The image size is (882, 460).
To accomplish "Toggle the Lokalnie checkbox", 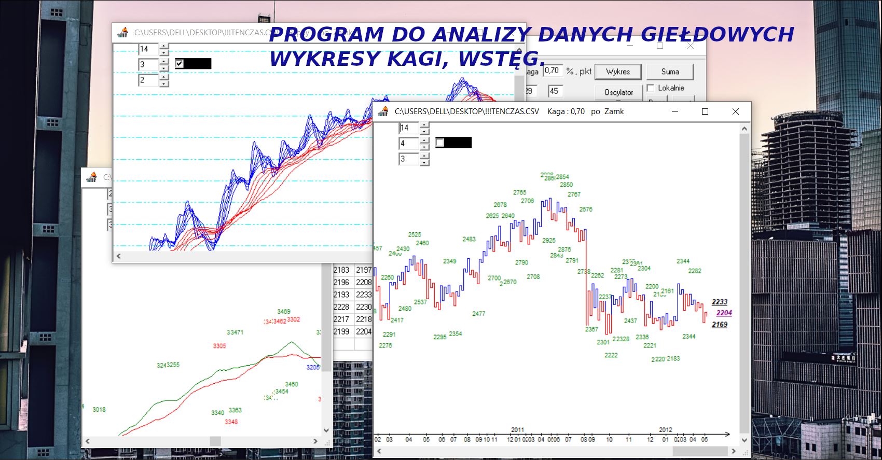I will pos(651,88).
